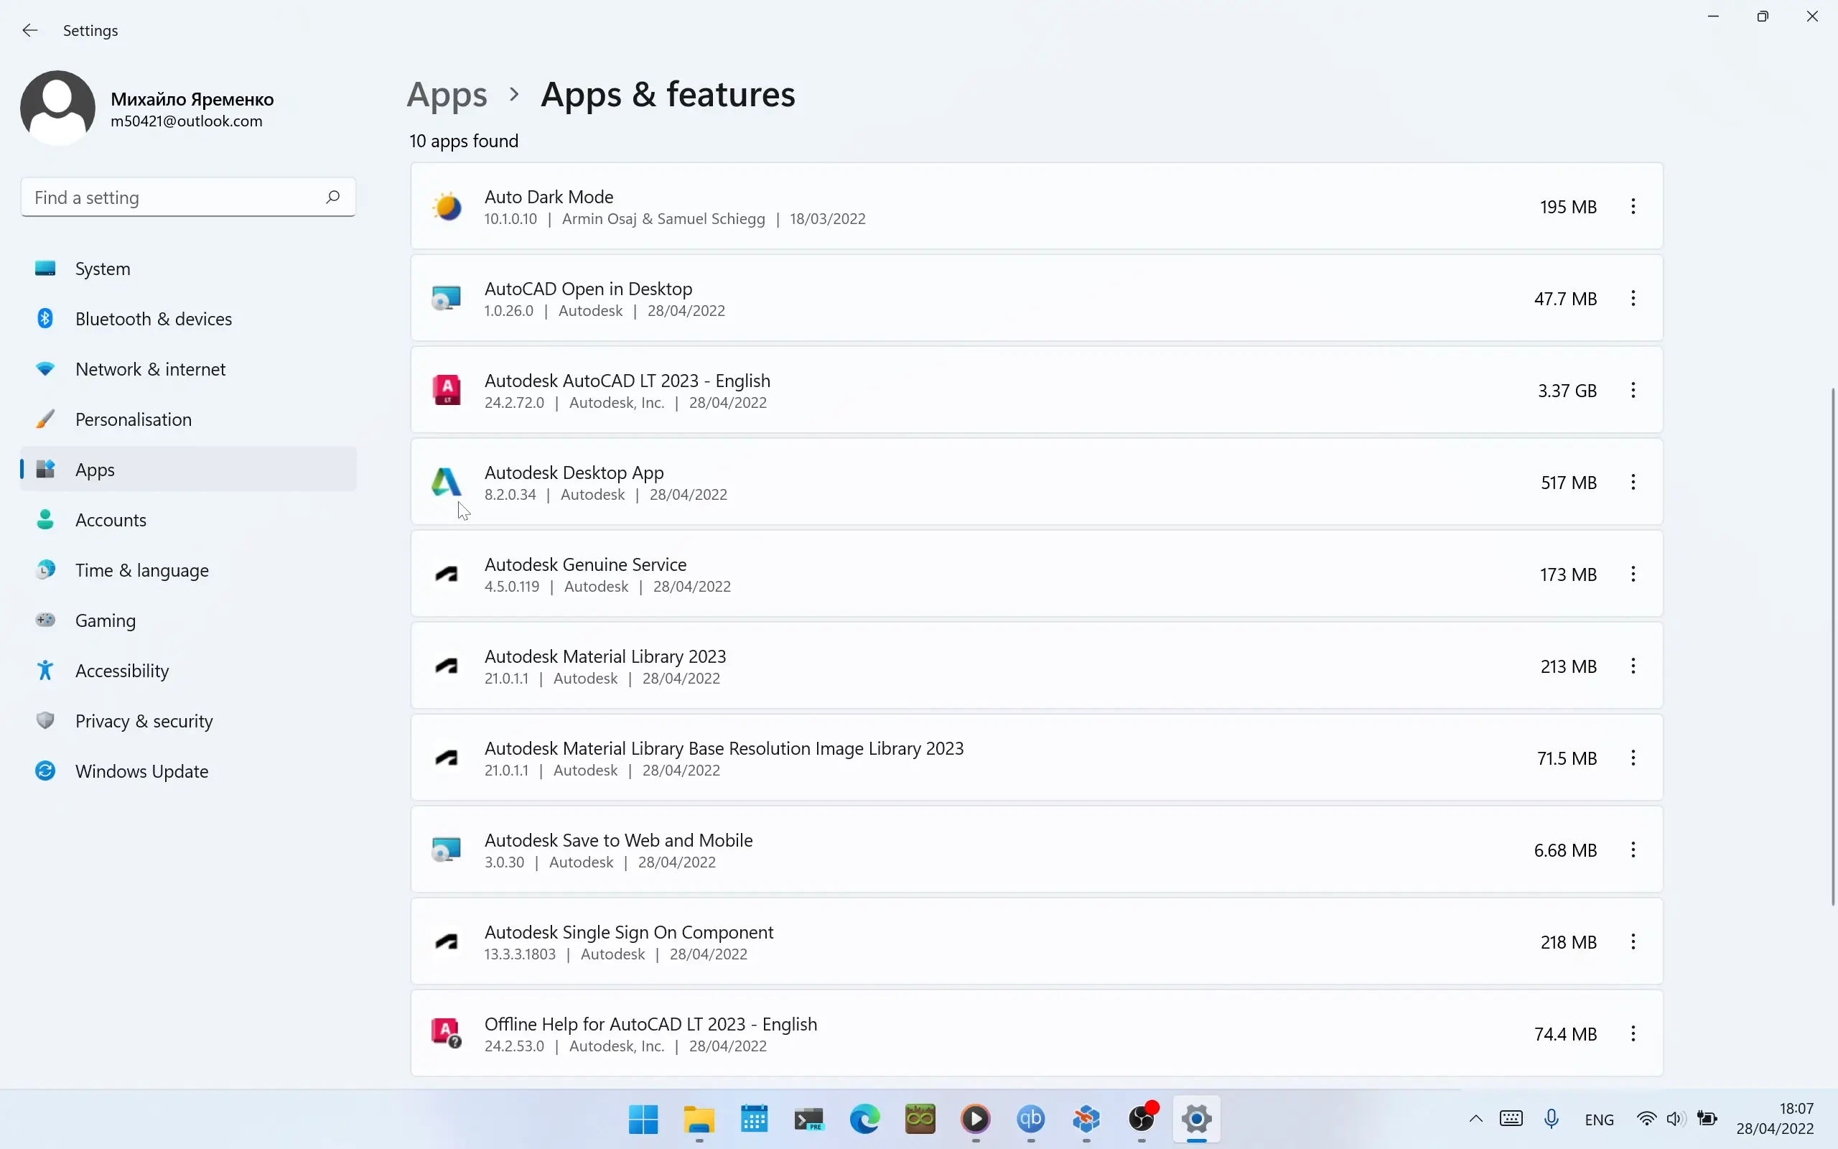
Task: Click the AutoCAD LT 2023 red icon
Action: click(446, 391)
